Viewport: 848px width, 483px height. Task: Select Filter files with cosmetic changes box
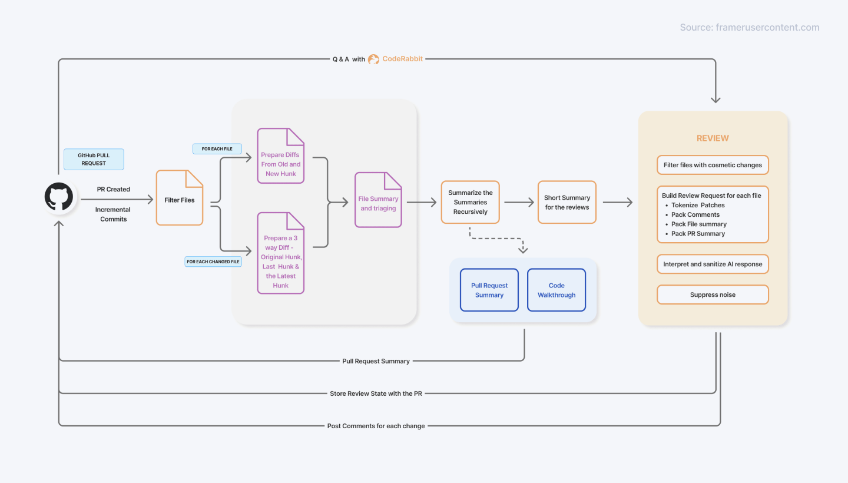[713, 165]
